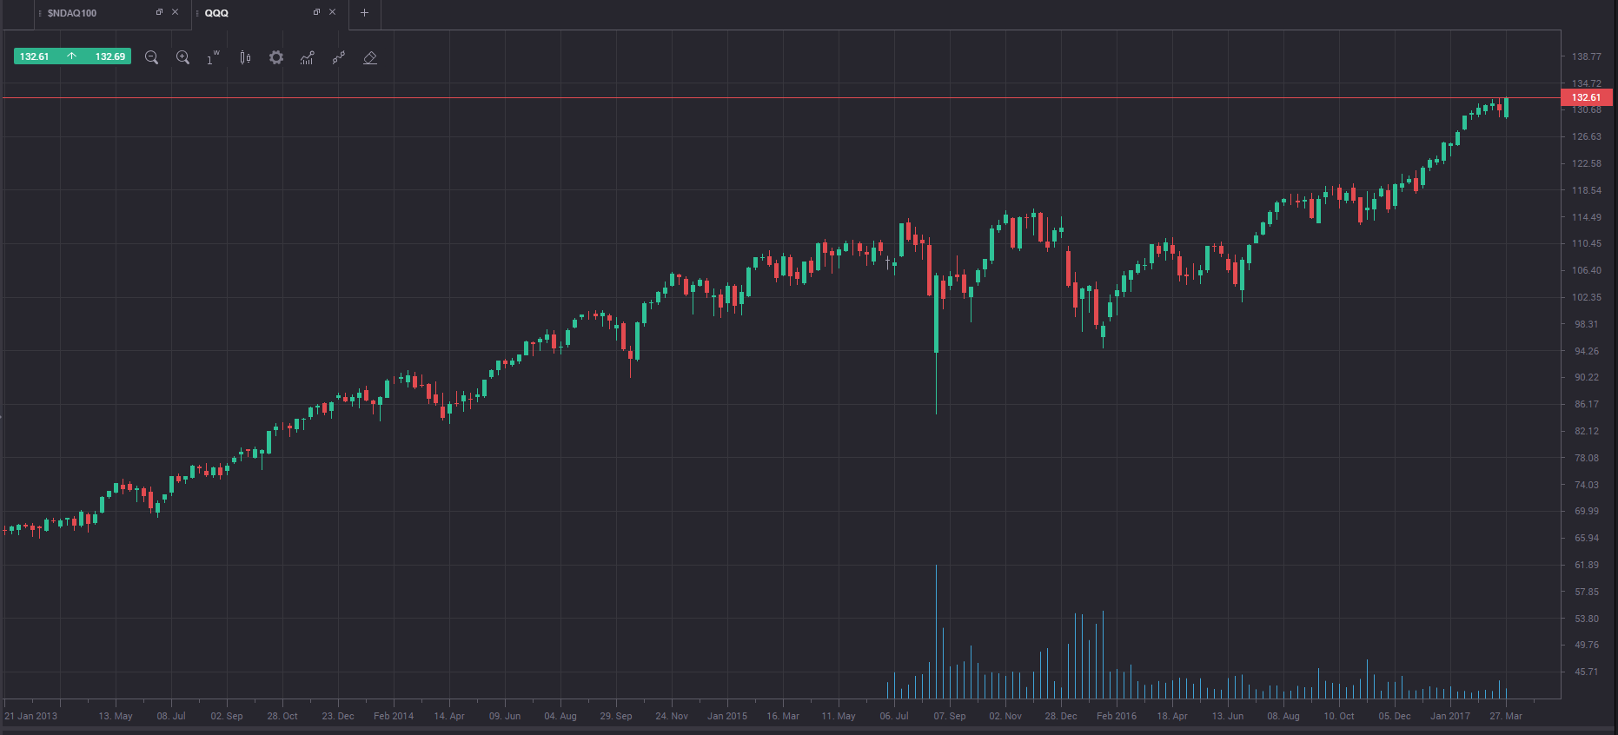Image resolution: width=1618 pixels, height=735 pixels.
Task: Click the red 132.61 current price label
Action: click(1587, 97)
